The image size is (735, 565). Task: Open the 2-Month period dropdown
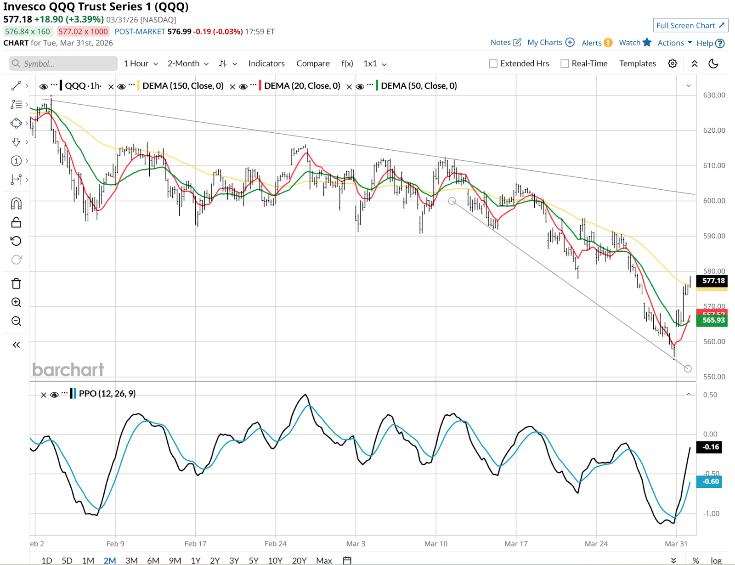tap(188, 63)
